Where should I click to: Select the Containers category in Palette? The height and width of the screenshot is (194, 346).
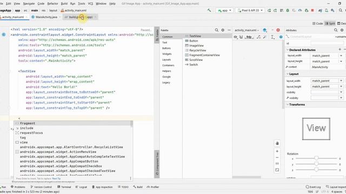(x=168, y=65)
